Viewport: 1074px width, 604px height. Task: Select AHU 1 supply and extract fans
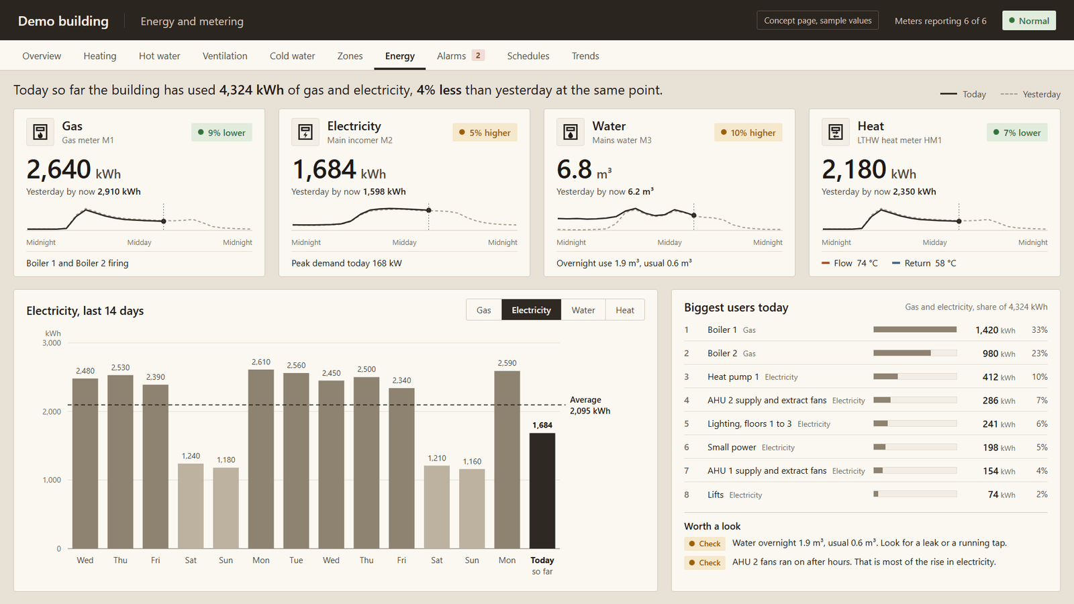(x=767, y=470)
